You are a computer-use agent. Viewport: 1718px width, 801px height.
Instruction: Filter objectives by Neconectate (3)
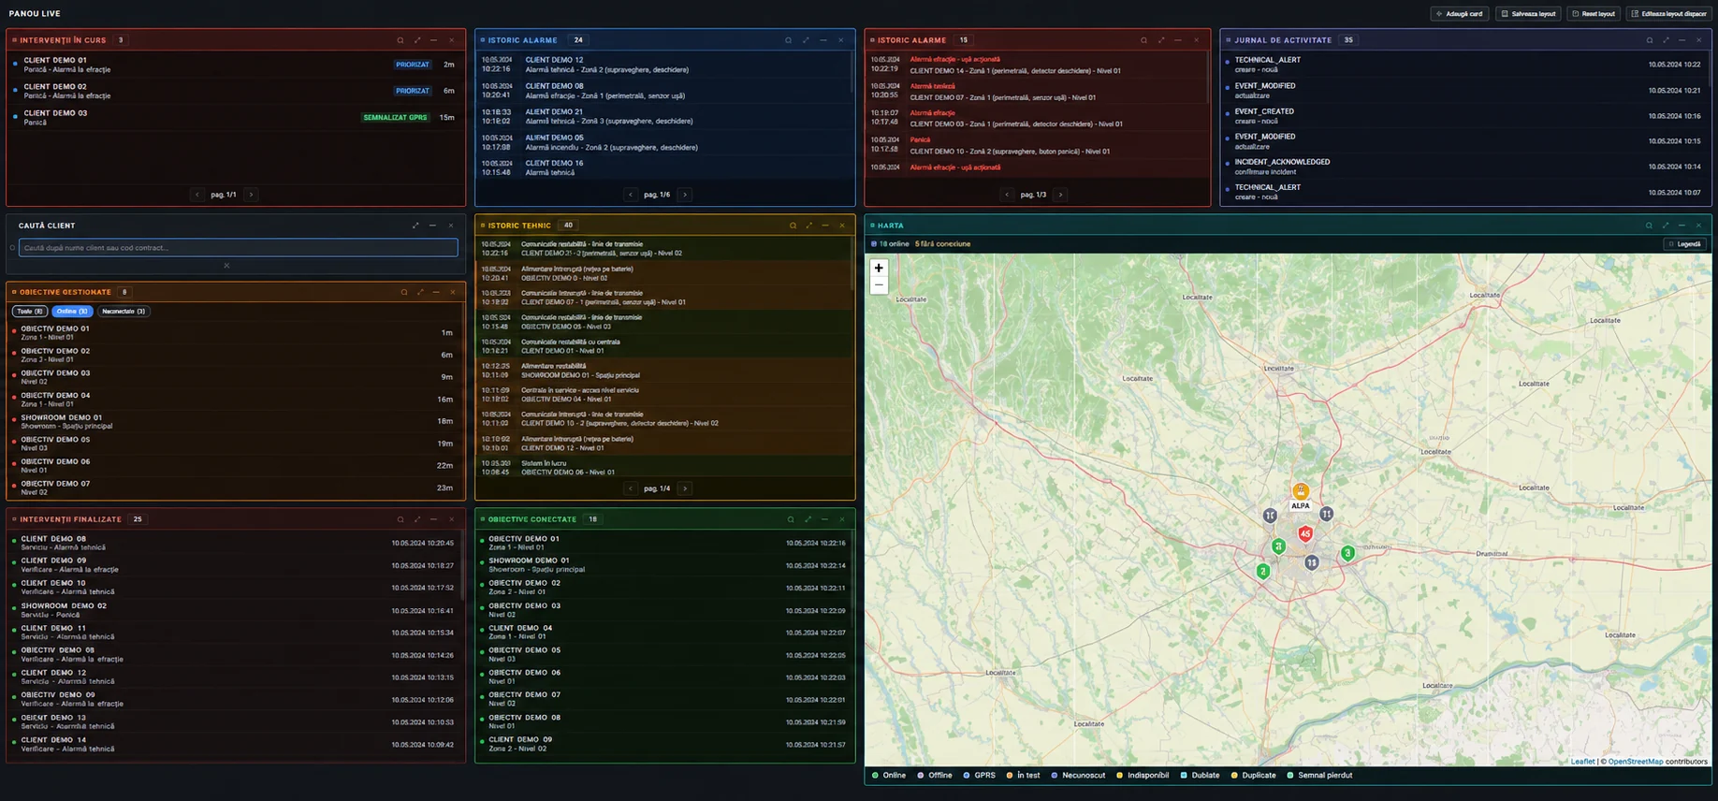[124, 312]
